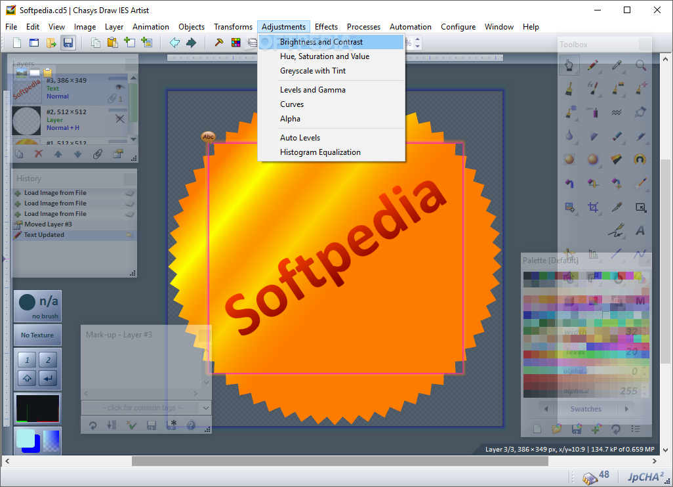Click the 'No Texture' button
Screen dimensions: 673x487
tap(37, 335)
